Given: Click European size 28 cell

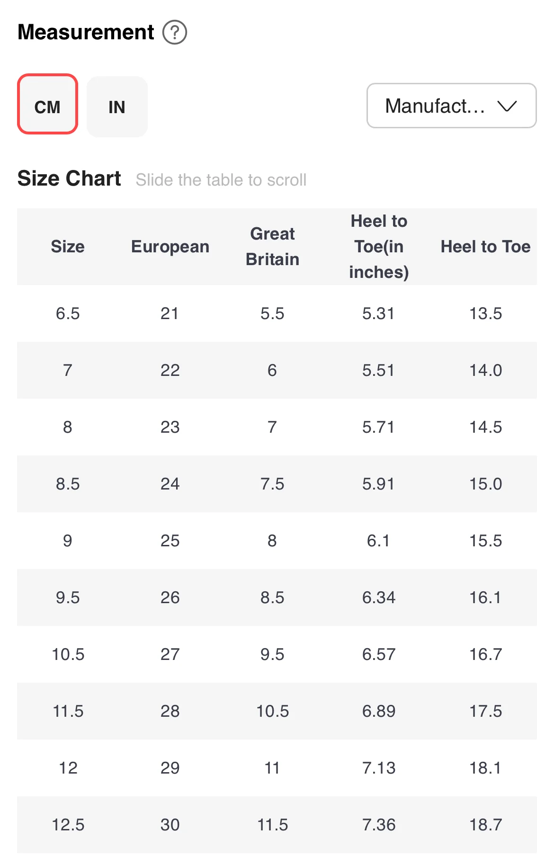Looking at the screenshot, I should coord(170,711).
